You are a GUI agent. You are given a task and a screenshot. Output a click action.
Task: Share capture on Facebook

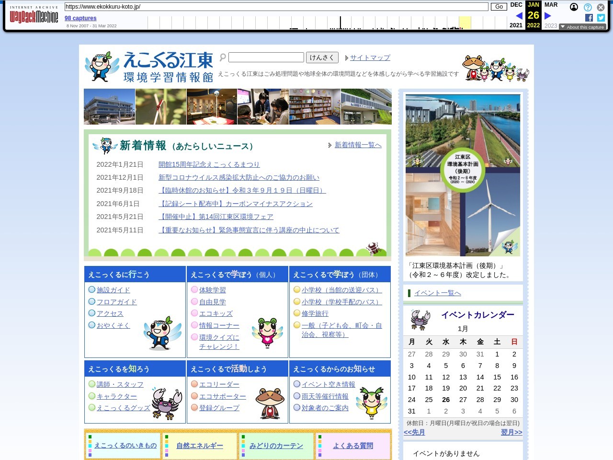tap(589, 18)
